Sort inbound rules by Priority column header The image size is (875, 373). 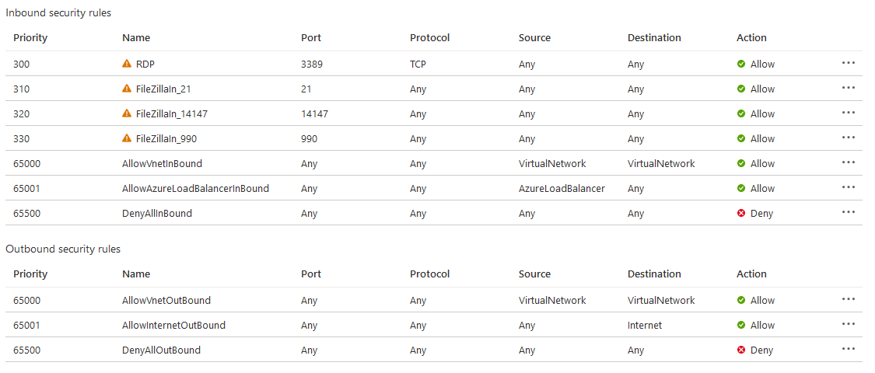click(x=30, y=38)
